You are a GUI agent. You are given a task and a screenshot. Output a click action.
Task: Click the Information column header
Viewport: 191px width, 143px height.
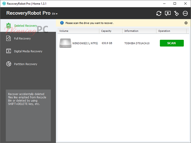139,31
